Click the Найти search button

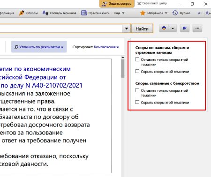point(142,29)
